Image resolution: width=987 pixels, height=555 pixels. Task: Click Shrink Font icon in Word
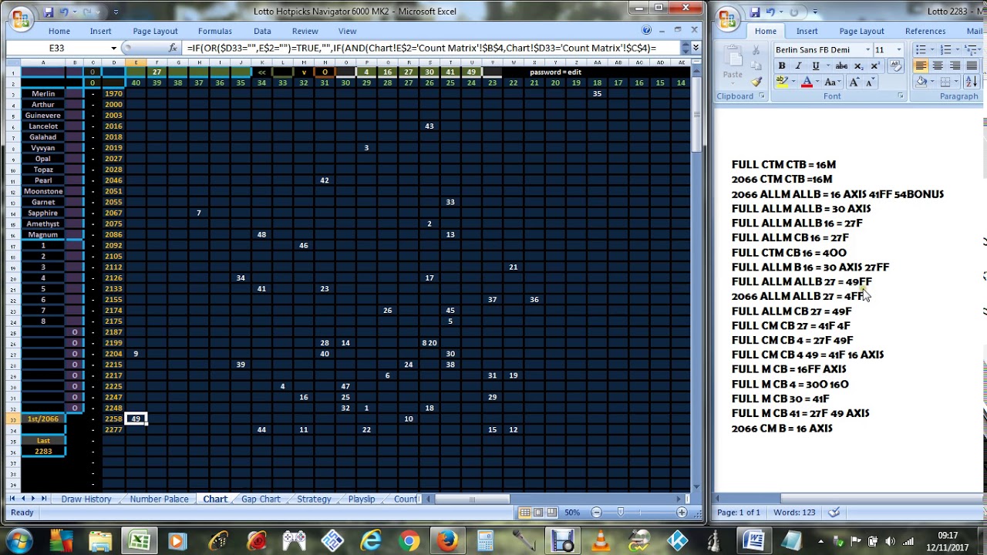click(x=869, y=82)
